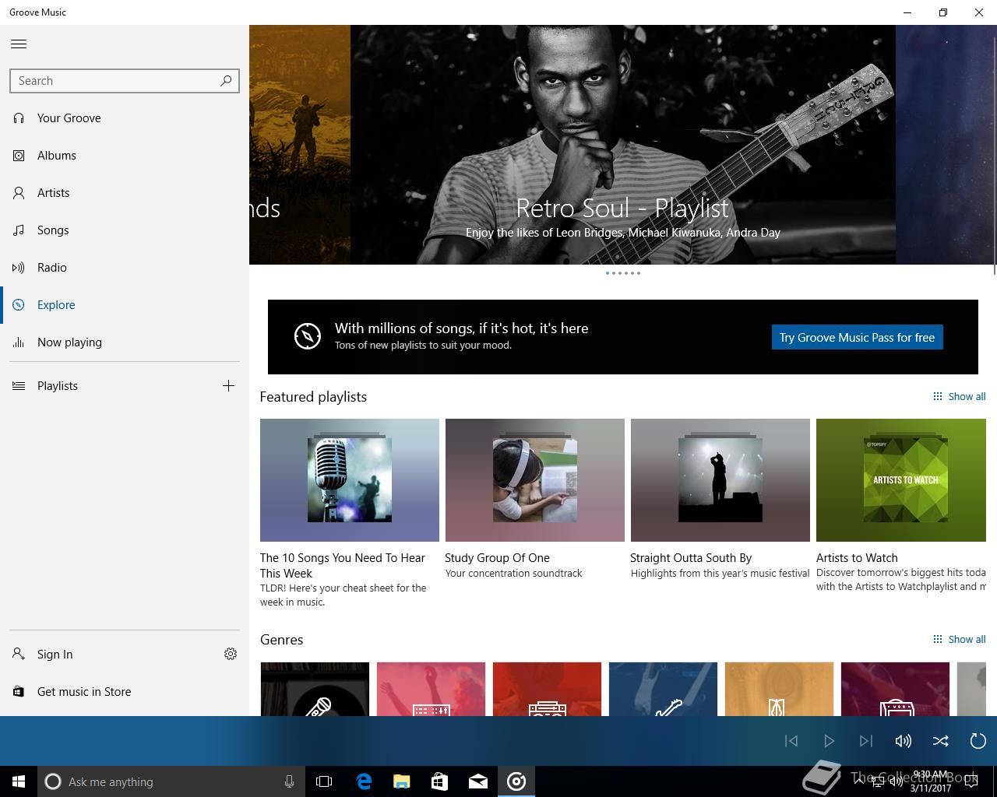Click the Songs music note icon

click(x=19, y=230)
